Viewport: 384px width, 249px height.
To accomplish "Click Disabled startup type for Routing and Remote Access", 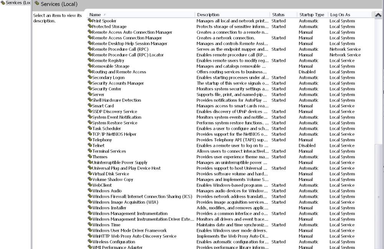I will pos(307,72).
